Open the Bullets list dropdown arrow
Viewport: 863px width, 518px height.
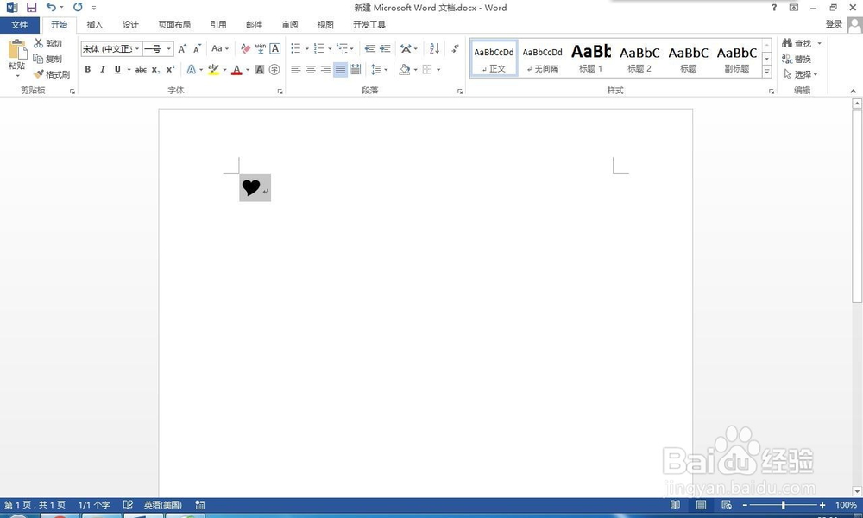307,49
